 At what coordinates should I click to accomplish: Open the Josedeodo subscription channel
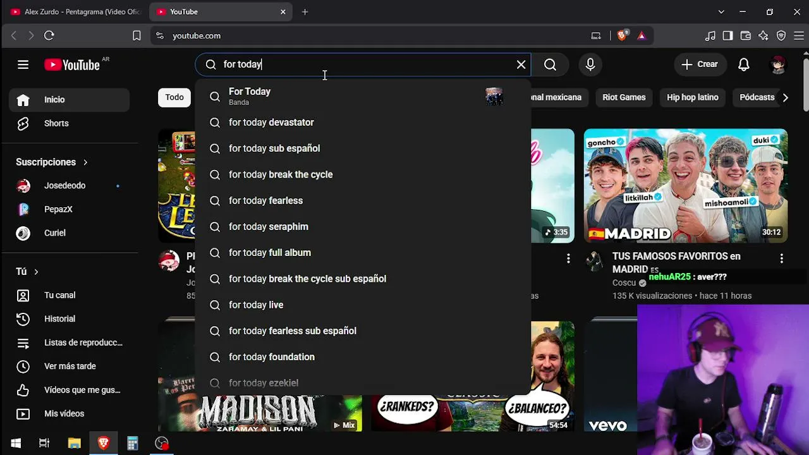click(69, 186)
